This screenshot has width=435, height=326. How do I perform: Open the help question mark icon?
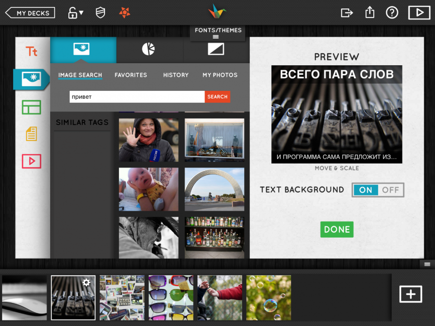pyautogui.click(x=392, y=13)
